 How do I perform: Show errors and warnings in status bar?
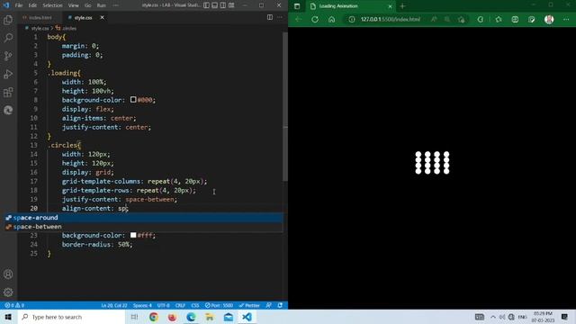[x=14, y=305]
